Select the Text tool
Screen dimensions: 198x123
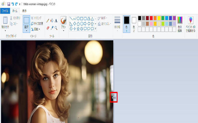pos(56,20)
